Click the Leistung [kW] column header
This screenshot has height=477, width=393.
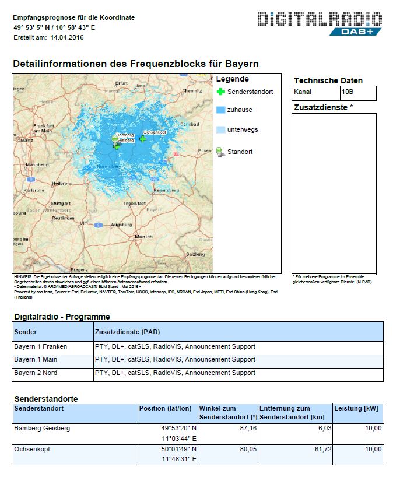pyautogui.click(x=357, y=409)
